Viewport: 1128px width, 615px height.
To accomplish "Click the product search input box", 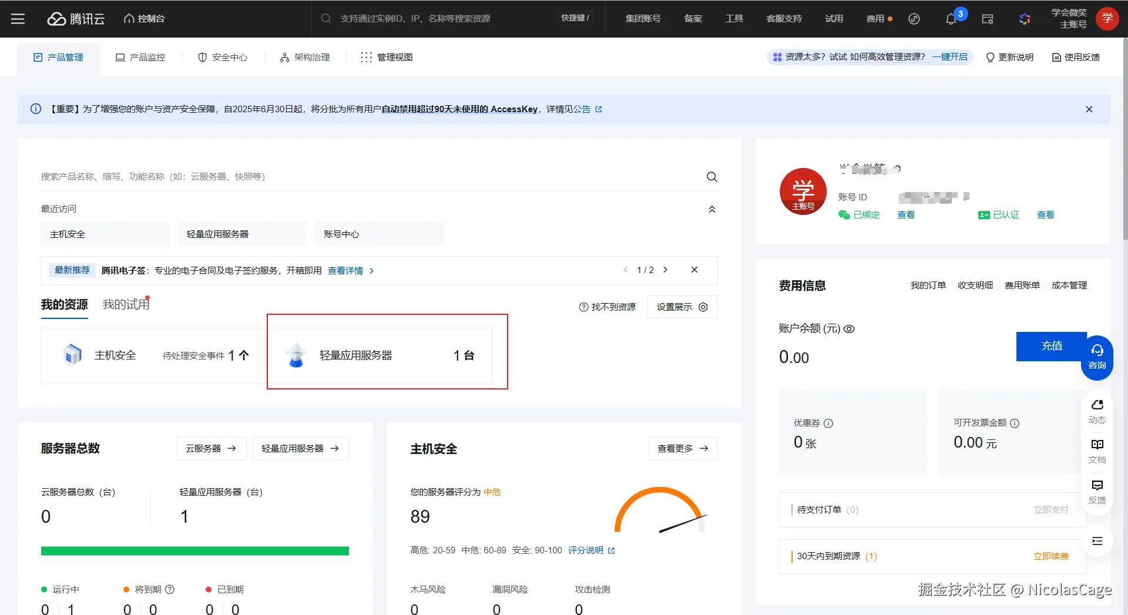I will (x=370, y=177).
